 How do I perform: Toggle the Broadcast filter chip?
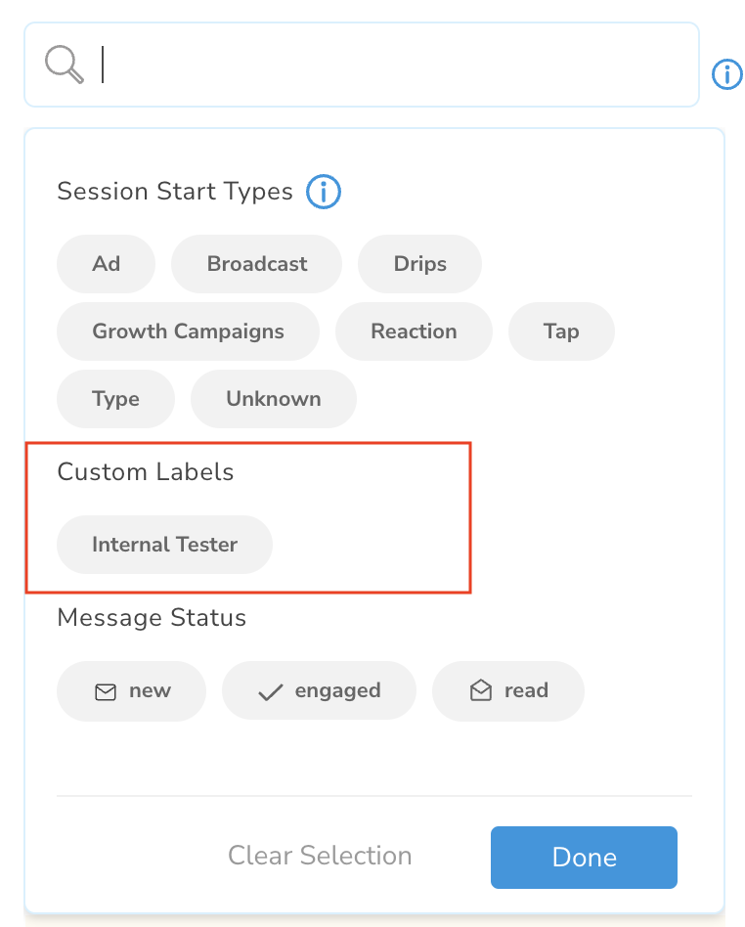(256, 264)
